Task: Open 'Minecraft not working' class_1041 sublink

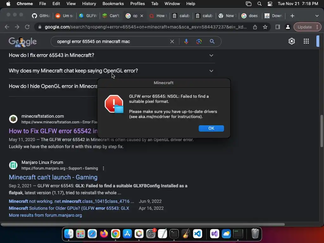Action: [71, 201]
